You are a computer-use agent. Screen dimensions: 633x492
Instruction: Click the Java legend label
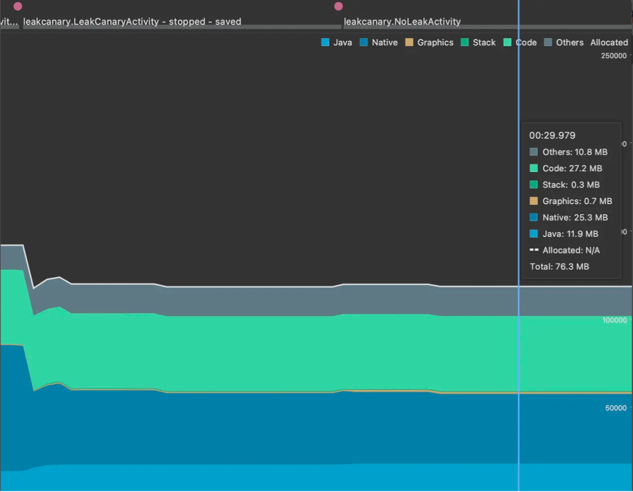click(x=343, y=43)
